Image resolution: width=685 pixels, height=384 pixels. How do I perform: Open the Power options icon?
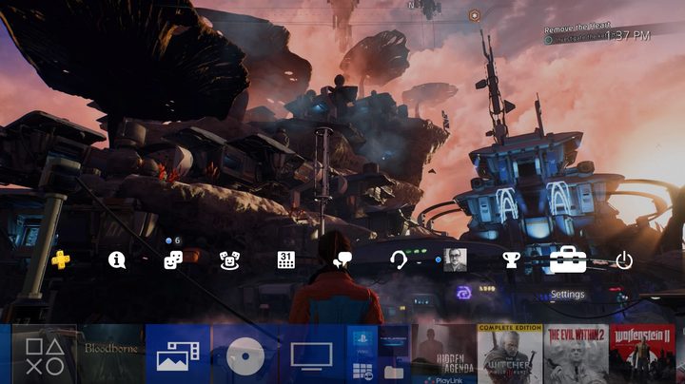pos(624,261)
